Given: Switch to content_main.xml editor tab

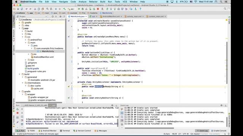Looking at the screenshot, I should [156, 16].
